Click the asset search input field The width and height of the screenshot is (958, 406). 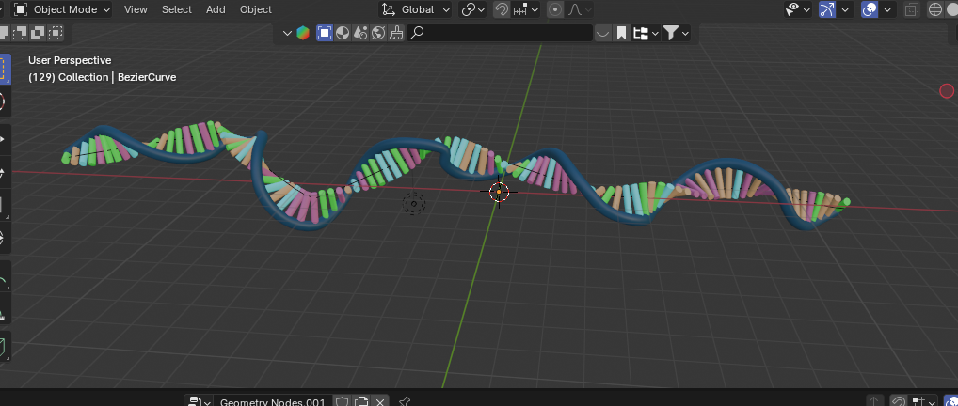tap(508, 33)
